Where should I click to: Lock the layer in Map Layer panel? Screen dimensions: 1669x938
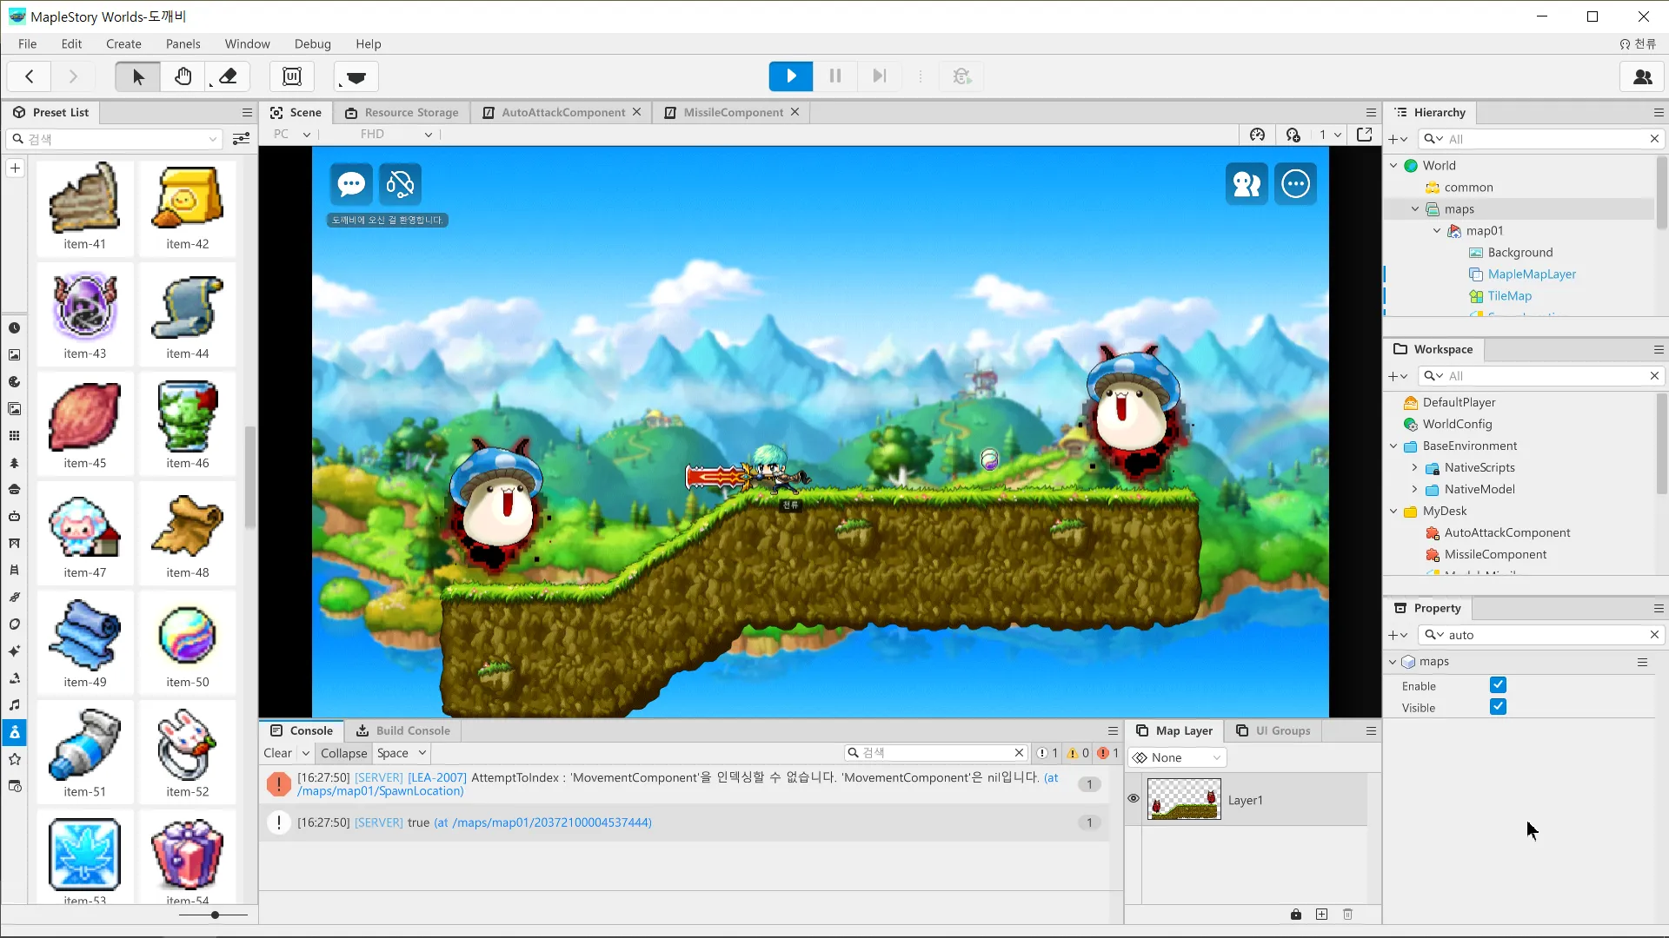point(1296,914)
